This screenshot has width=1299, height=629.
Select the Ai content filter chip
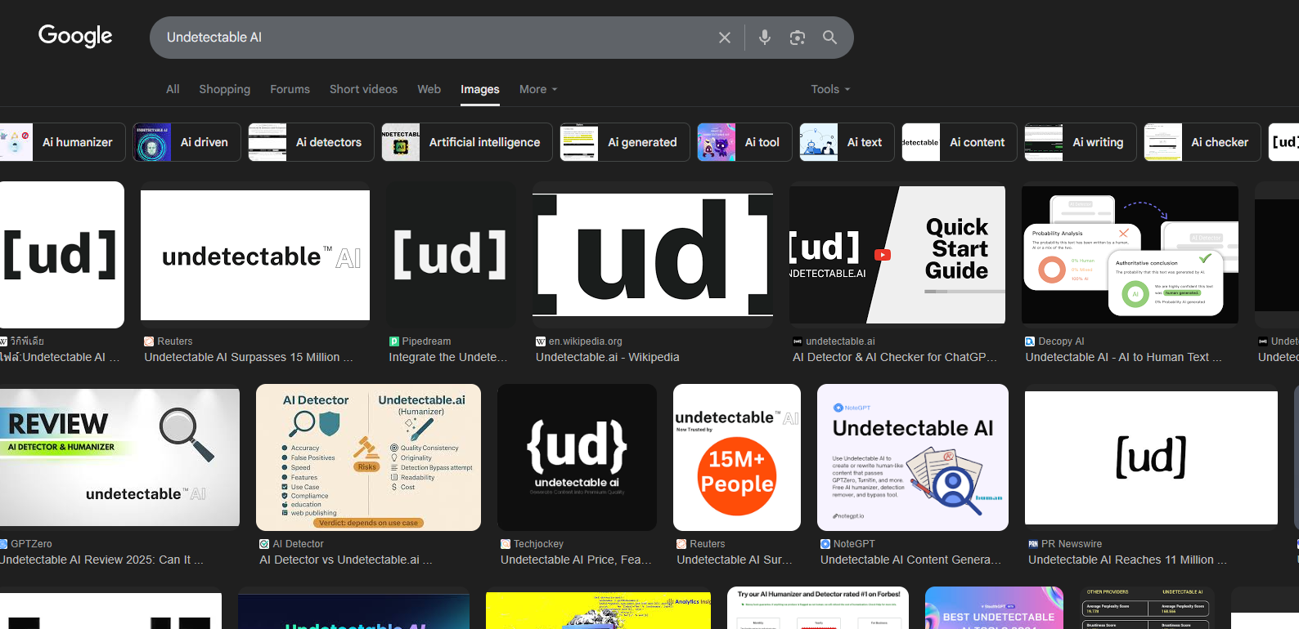pyautogui.click(x=960, y=142)
